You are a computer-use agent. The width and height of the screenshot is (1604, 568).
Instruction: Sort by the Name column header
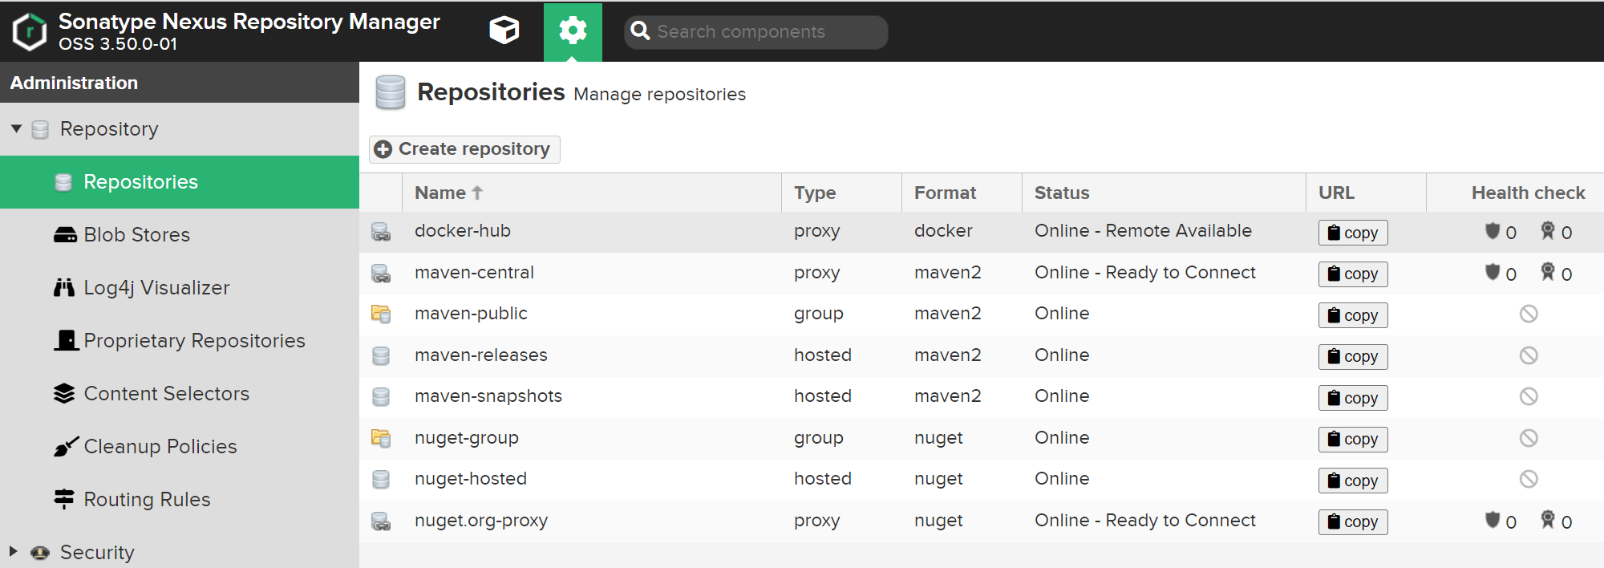click(591, 193)
